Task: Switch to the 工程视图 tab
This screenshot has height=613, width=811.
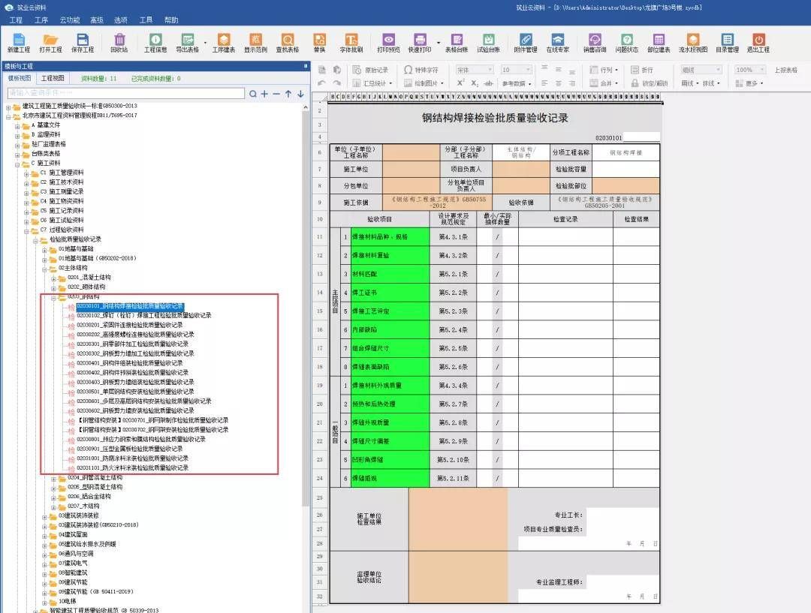Action: tap(53, 78)
